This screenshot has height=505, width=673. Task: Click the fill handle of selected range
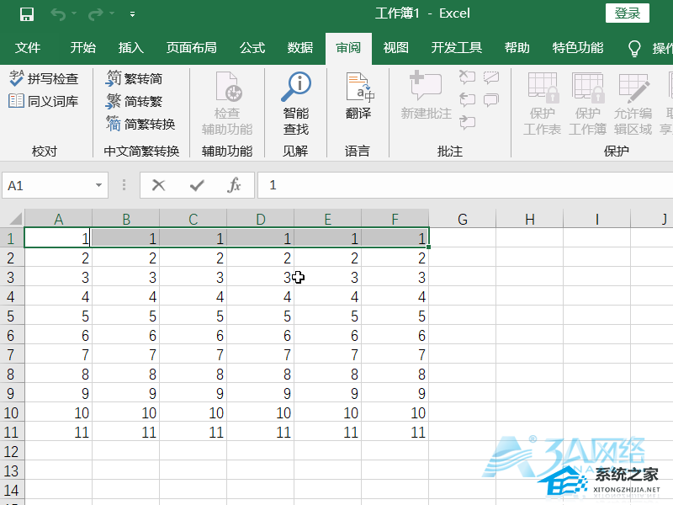tap(428, 247)
